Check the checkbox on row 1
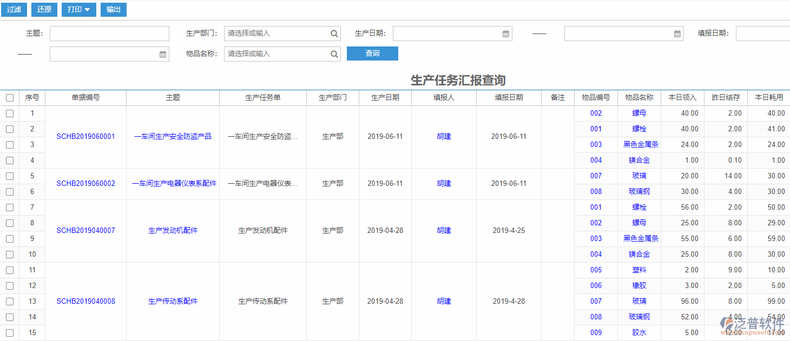 [x=9, y=113]
